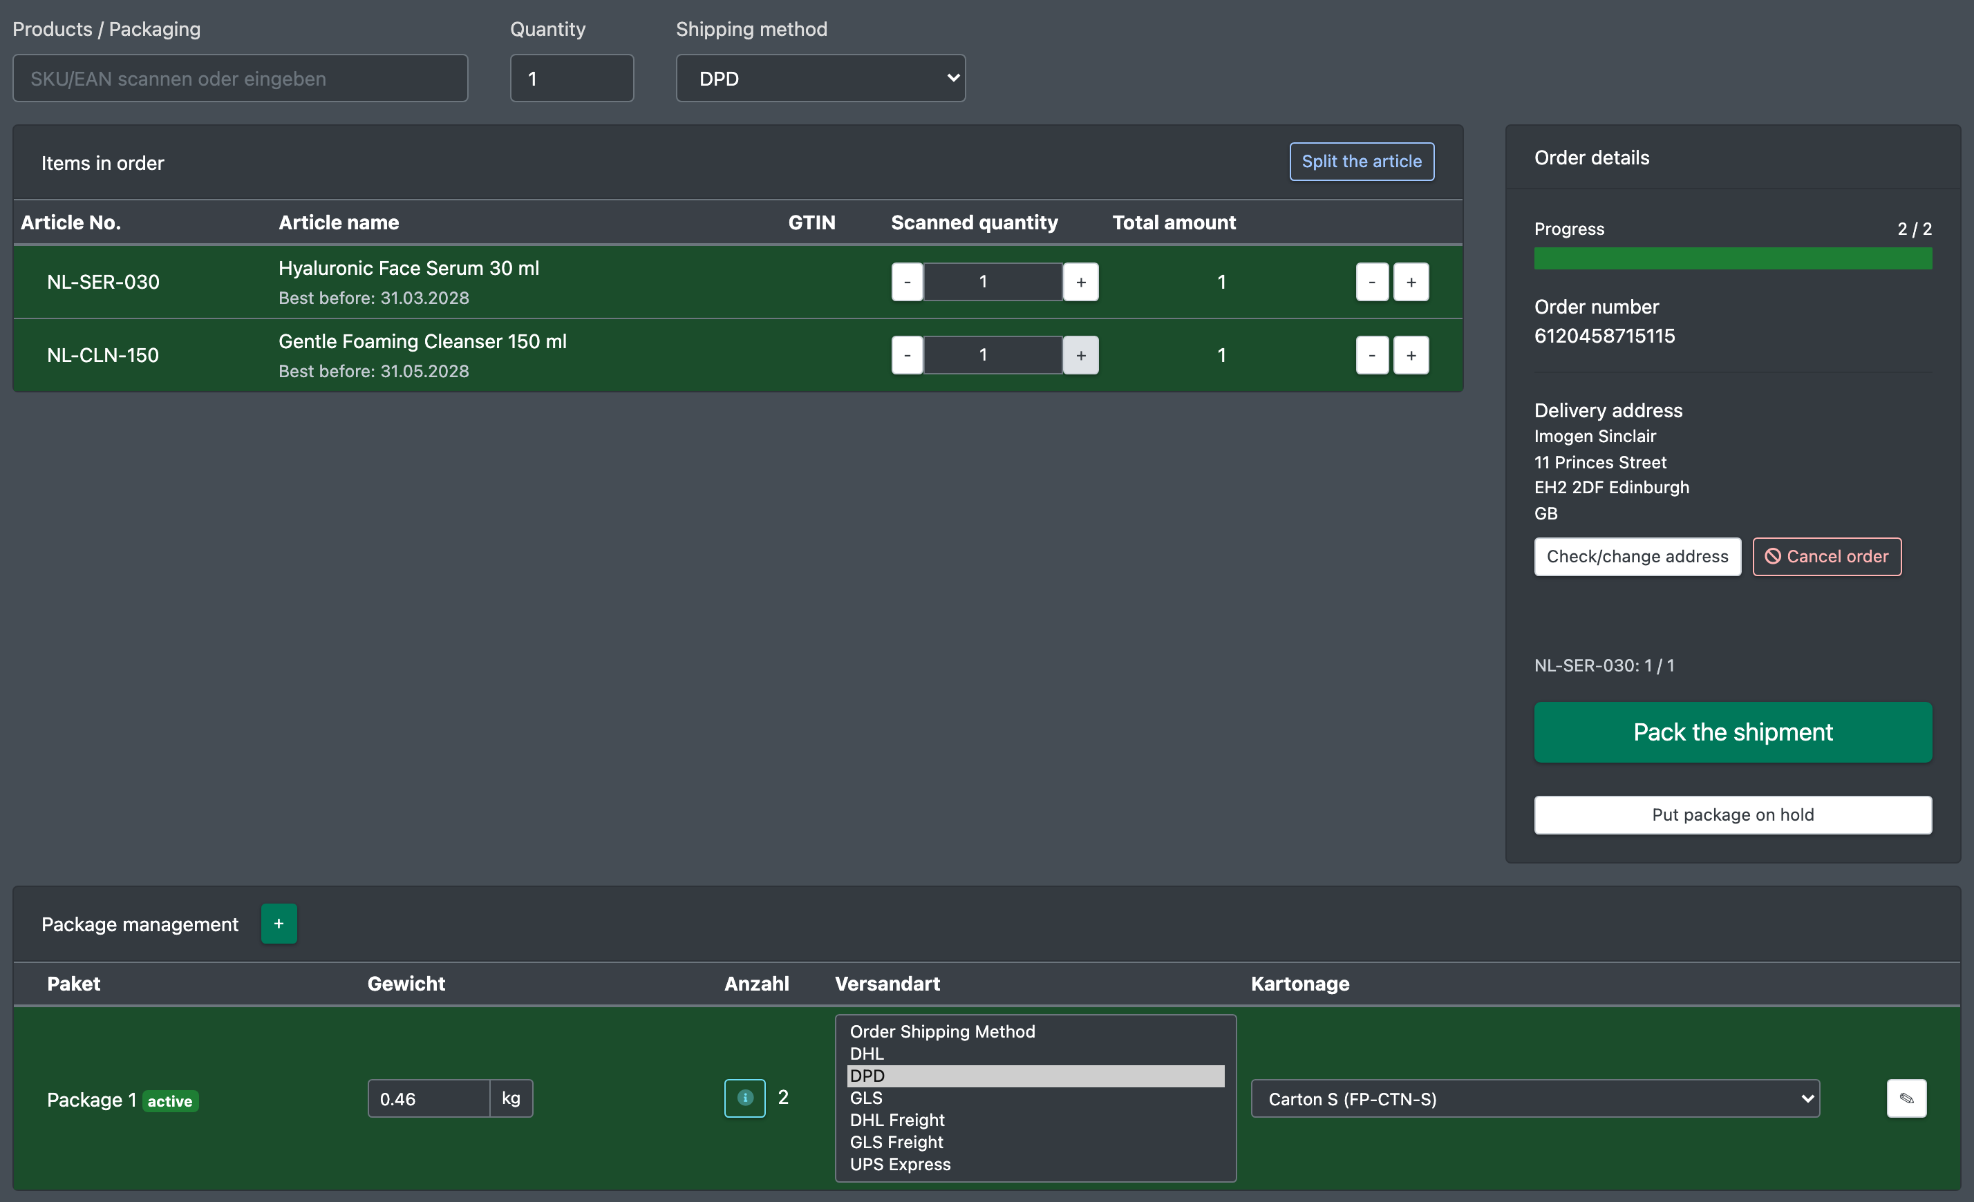Viewport: 1974px width, 1202px height.
Task: Click Best before: 31.05.2028 text
Action: pyautogui.click(x=373, y=371)
